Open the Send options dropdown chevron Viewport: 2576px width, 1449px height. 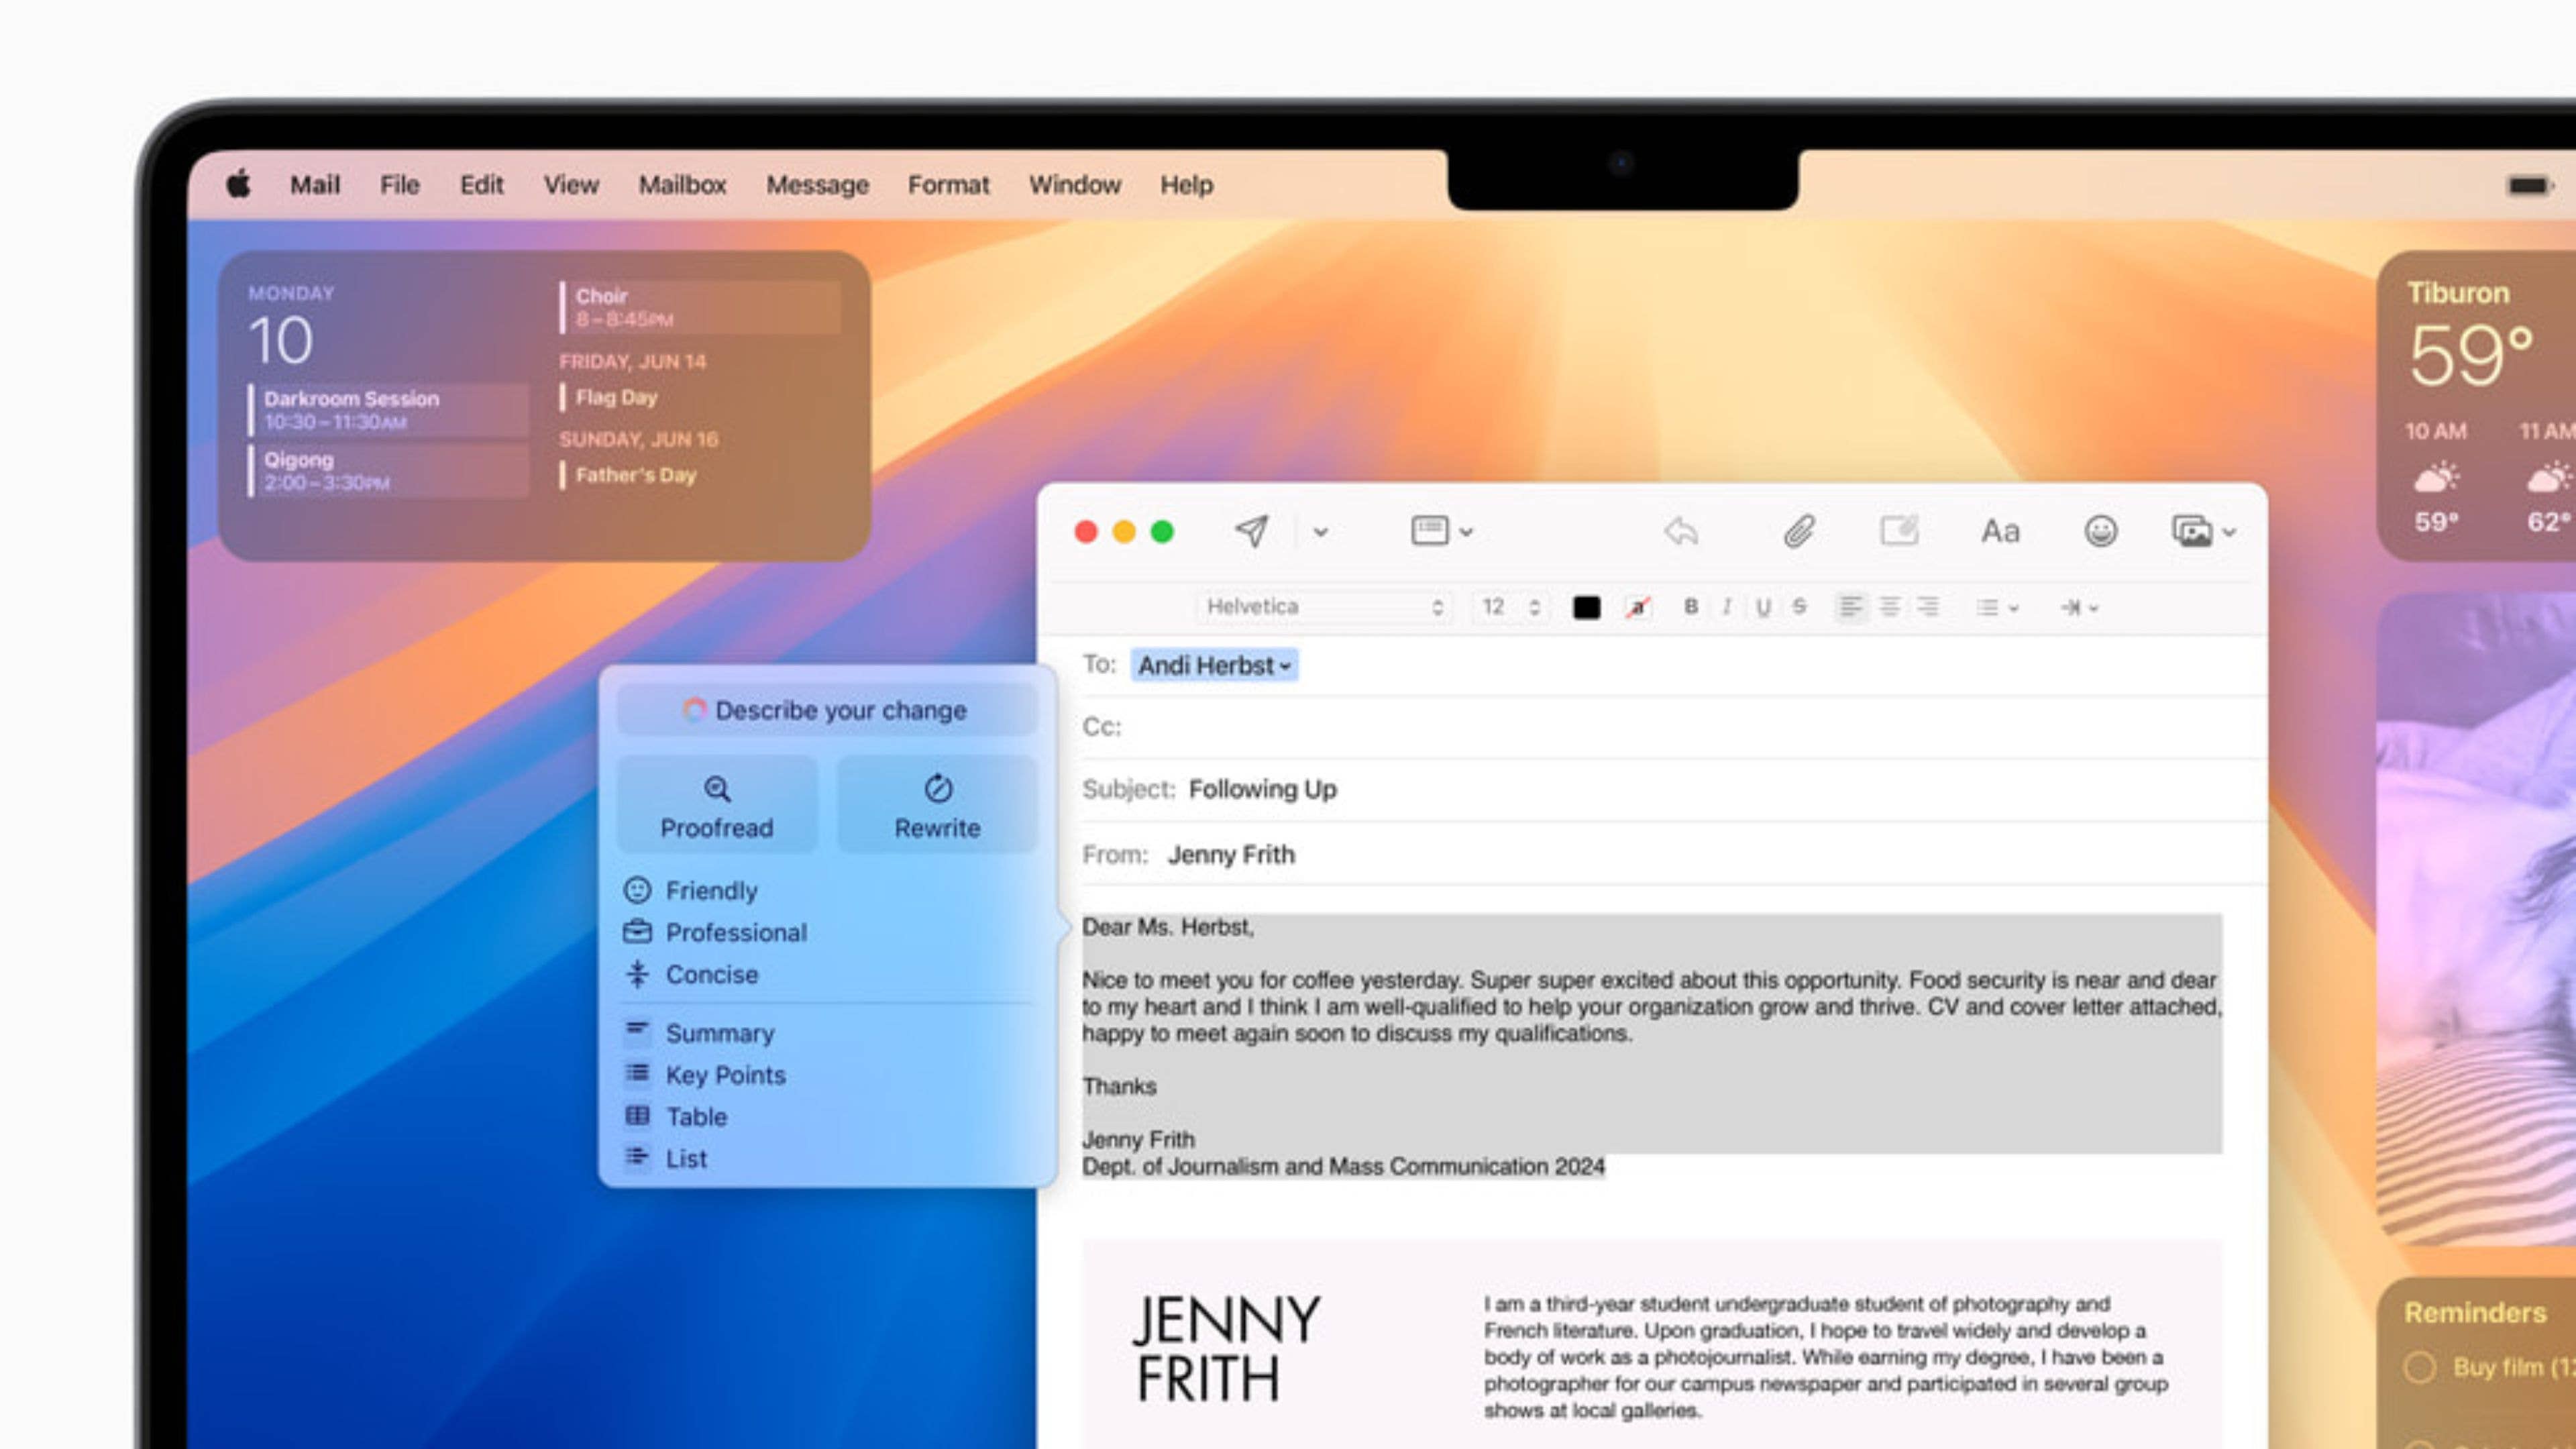coord(1321,532)
